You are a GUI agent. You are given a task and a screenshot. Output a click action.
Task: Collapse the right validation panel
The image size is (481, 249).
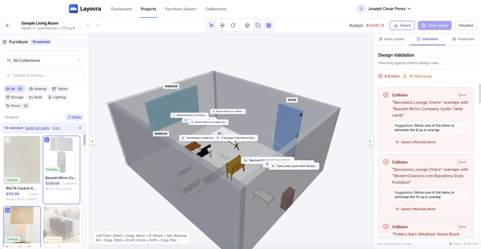(x=370, y=141)
